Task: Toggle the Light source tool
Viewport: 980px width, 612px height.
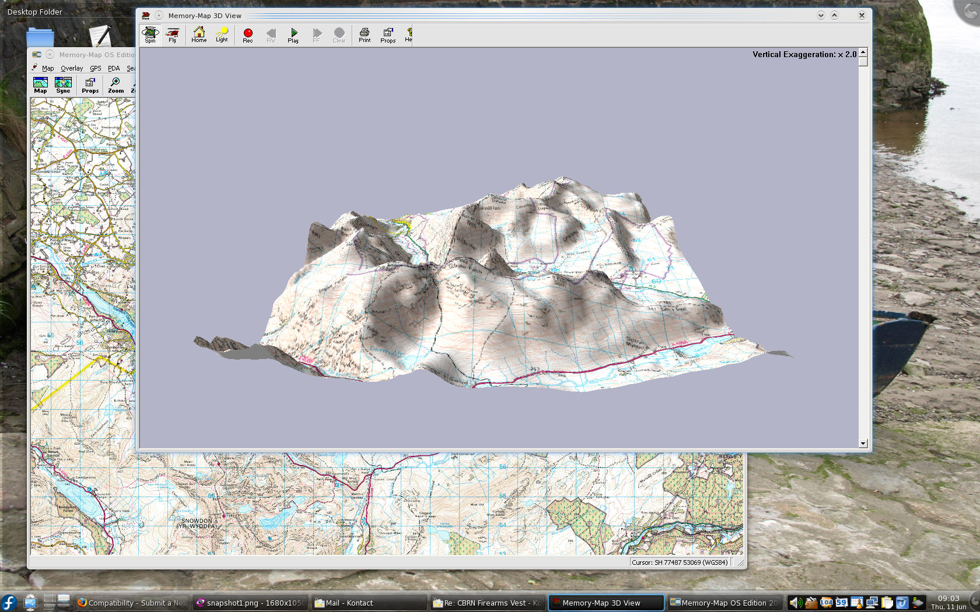Action: (222, 35)
